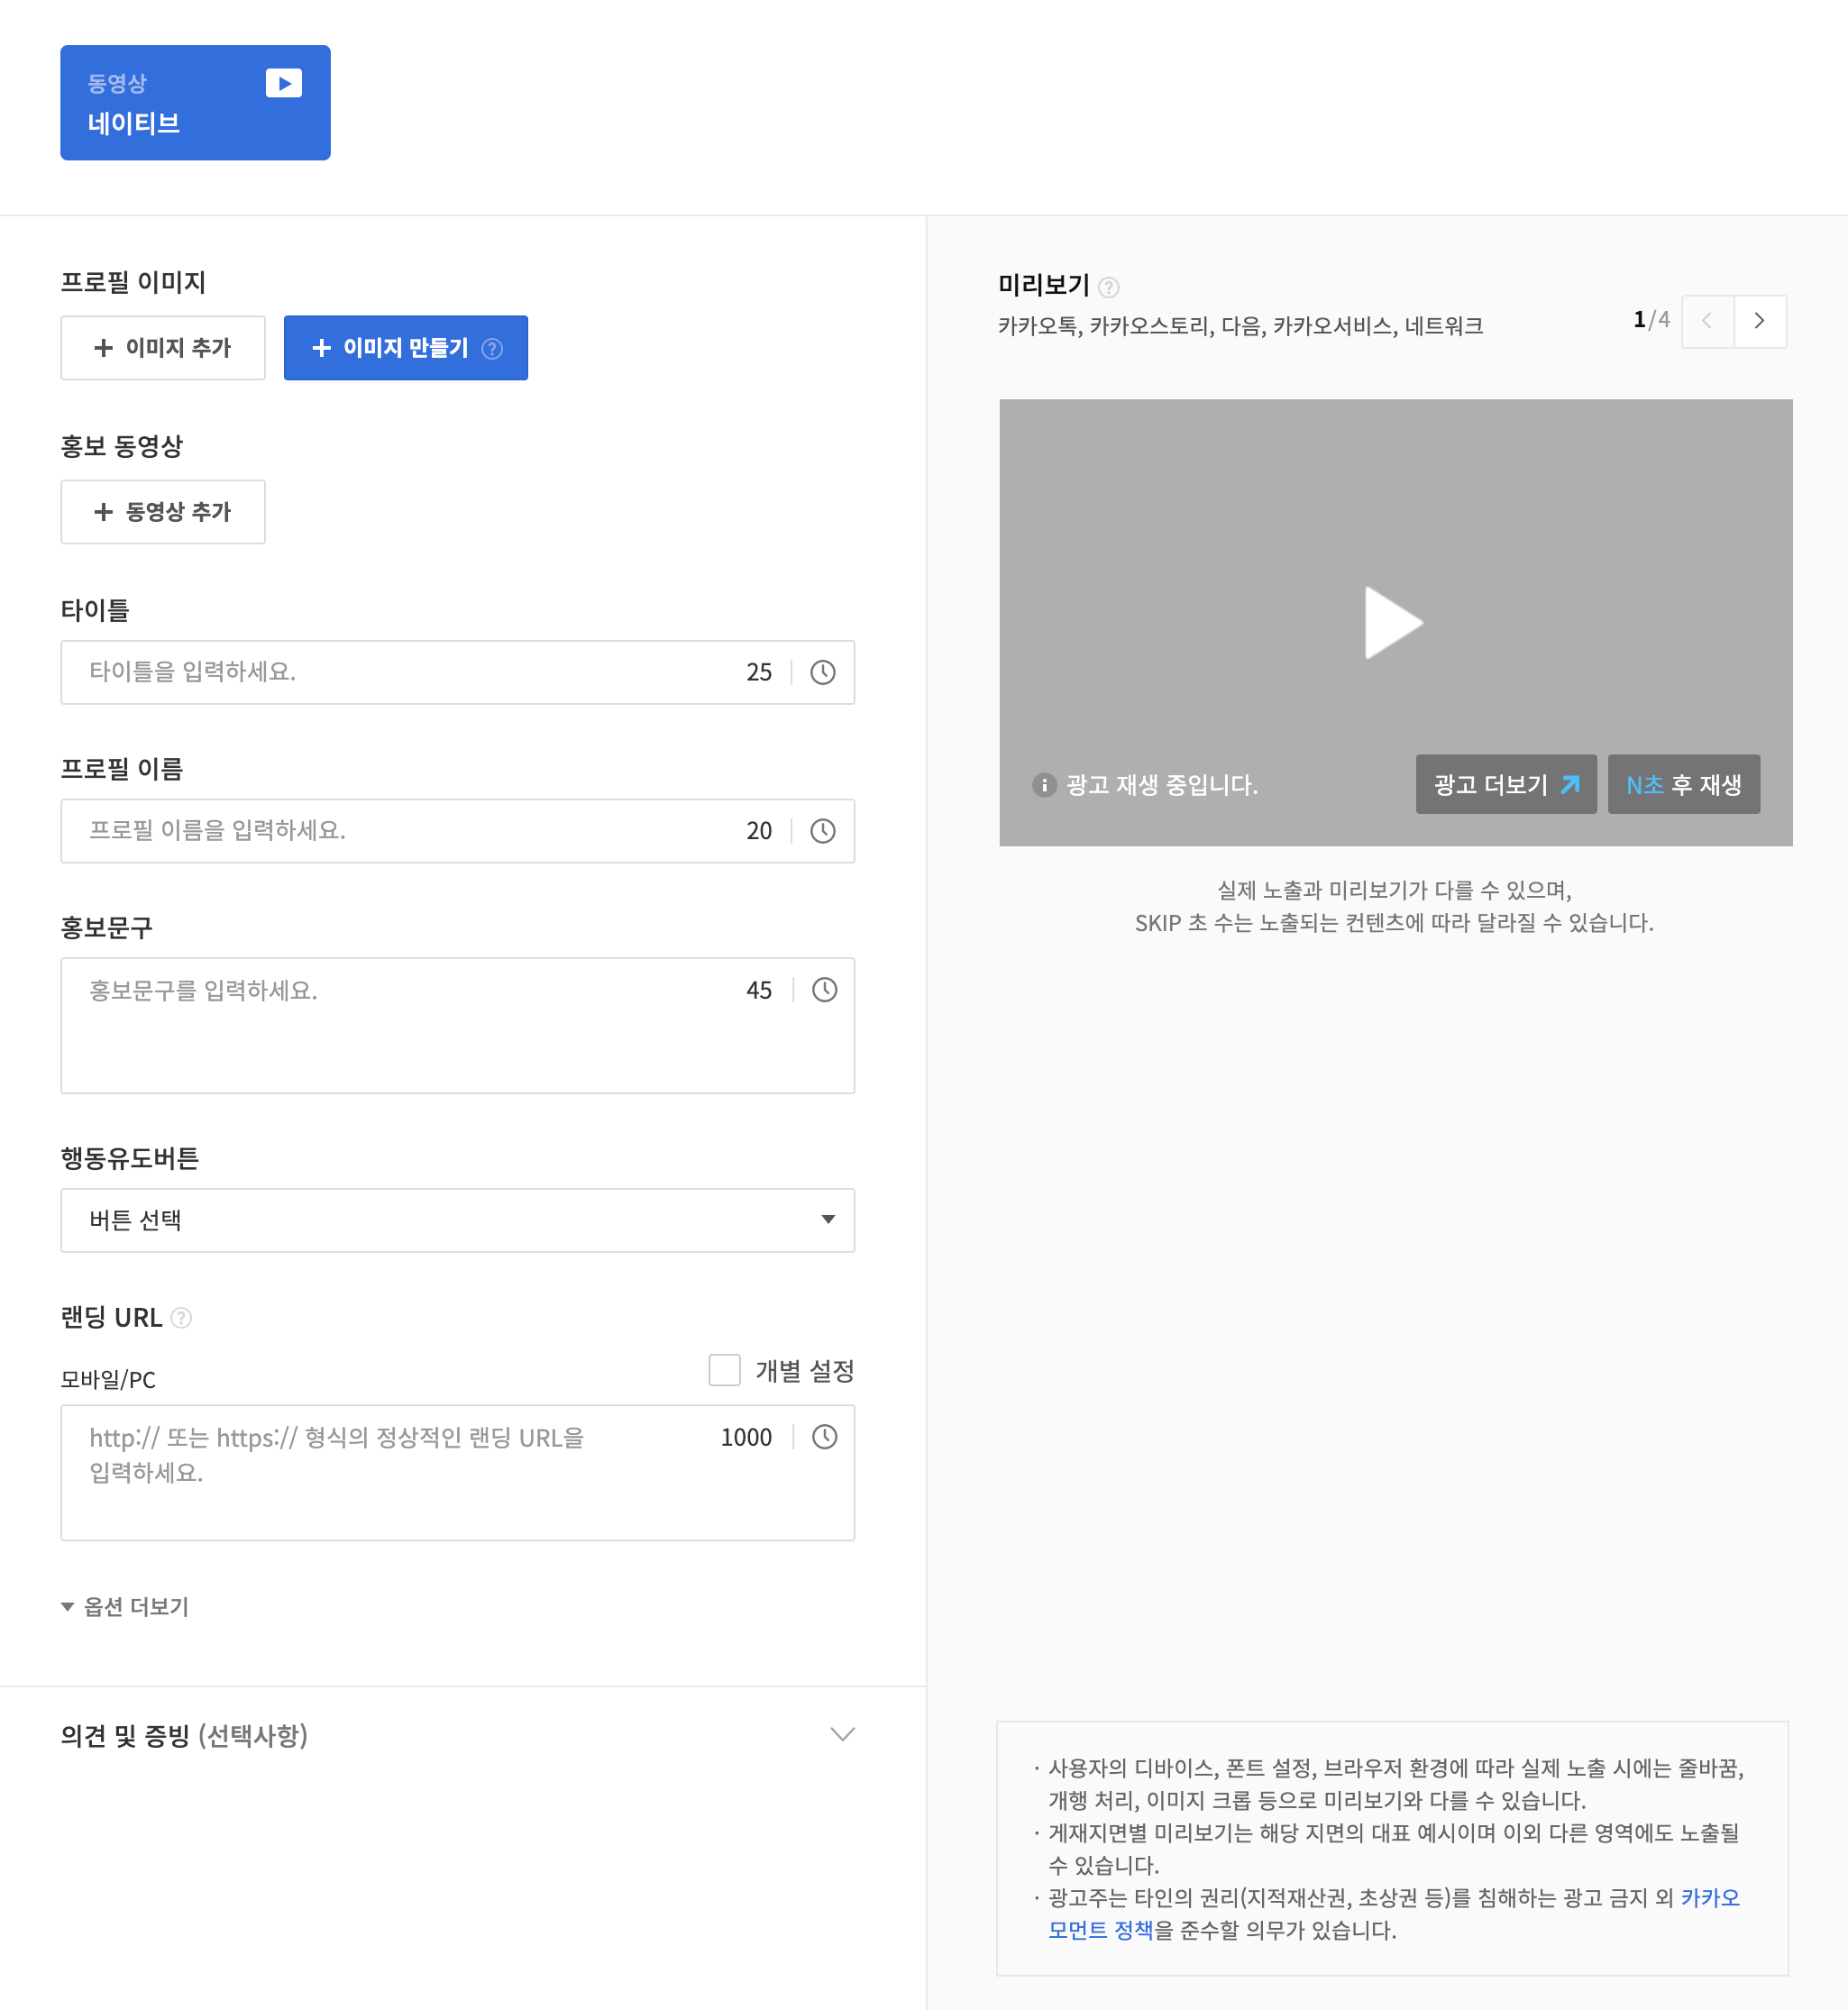Click the 타이틀 input field
Viewport: 1848px width, 2010px height.
point(400,672)
